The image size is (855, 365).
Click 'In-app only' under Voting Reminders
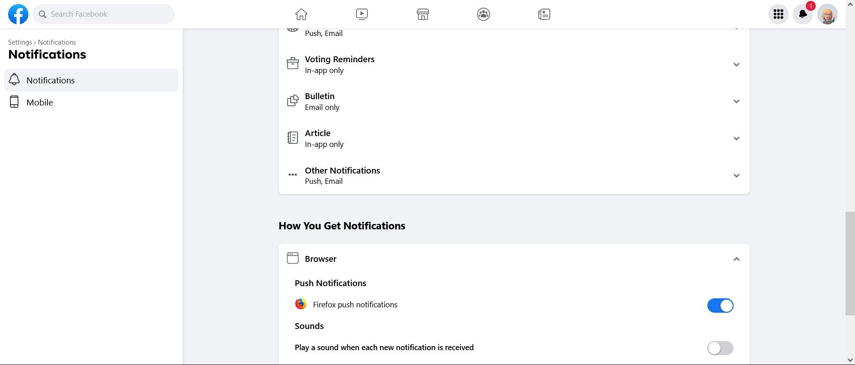(x=324, y=70)
